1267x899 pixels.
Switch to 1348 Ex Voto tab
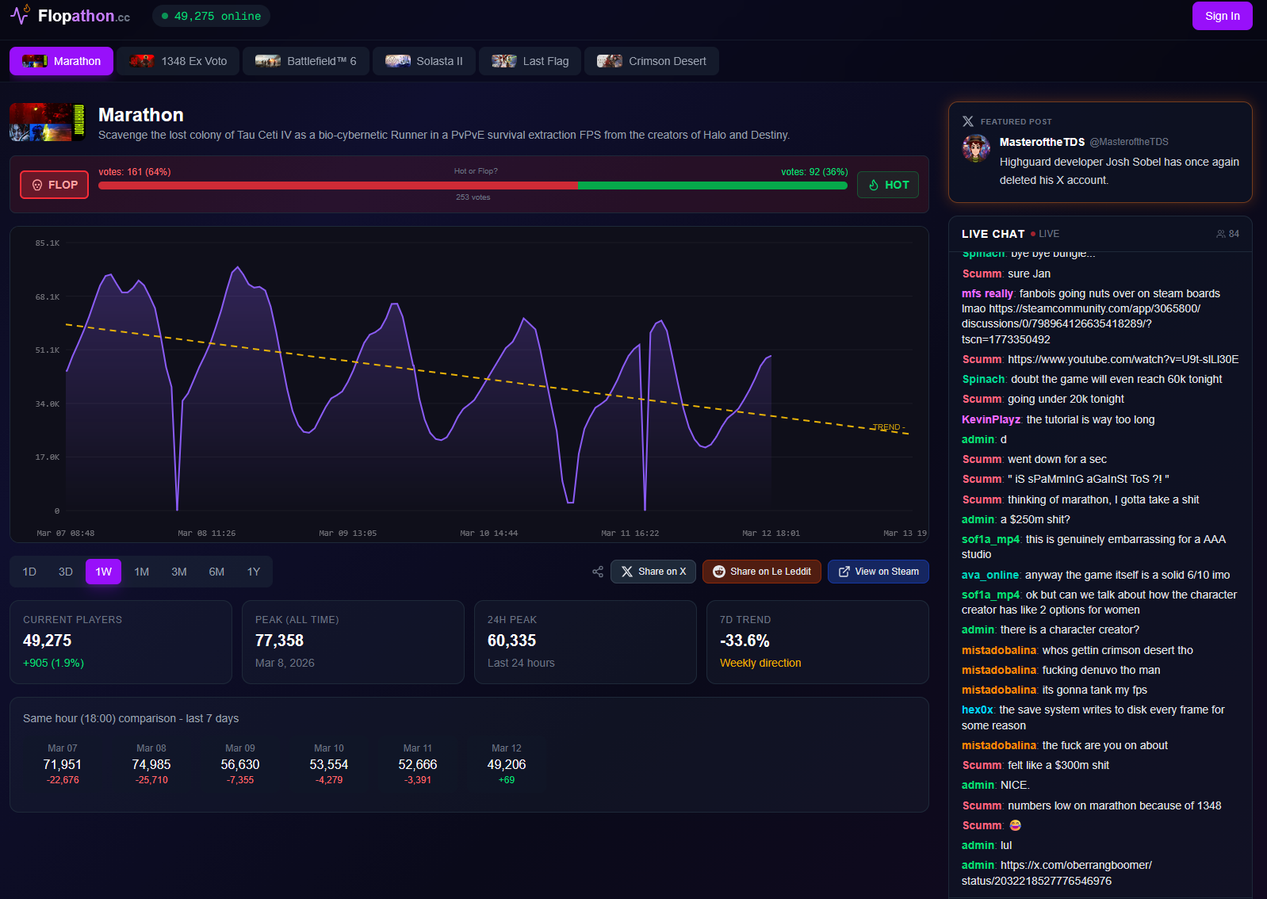point(178,61)
